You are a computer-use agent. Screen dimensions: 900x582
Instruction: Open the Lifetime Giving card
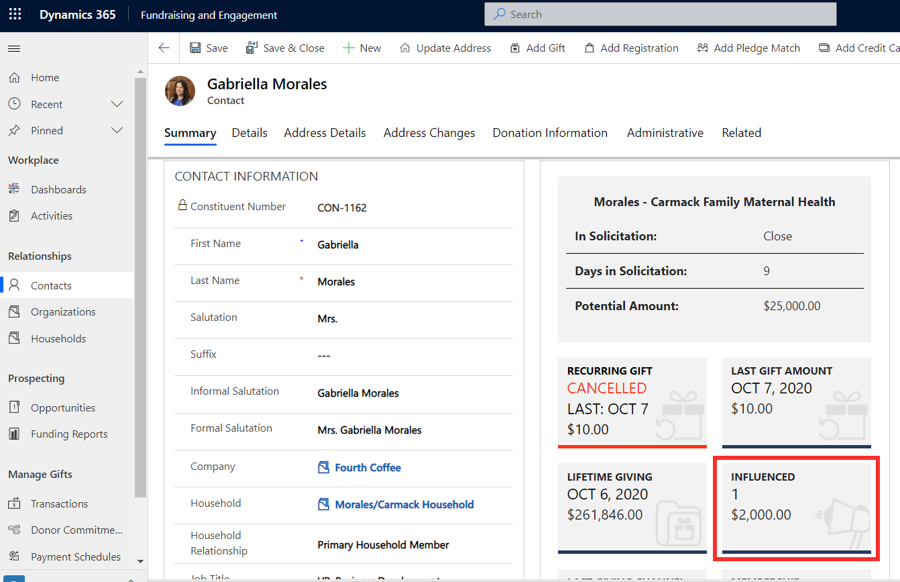[632, 509]
